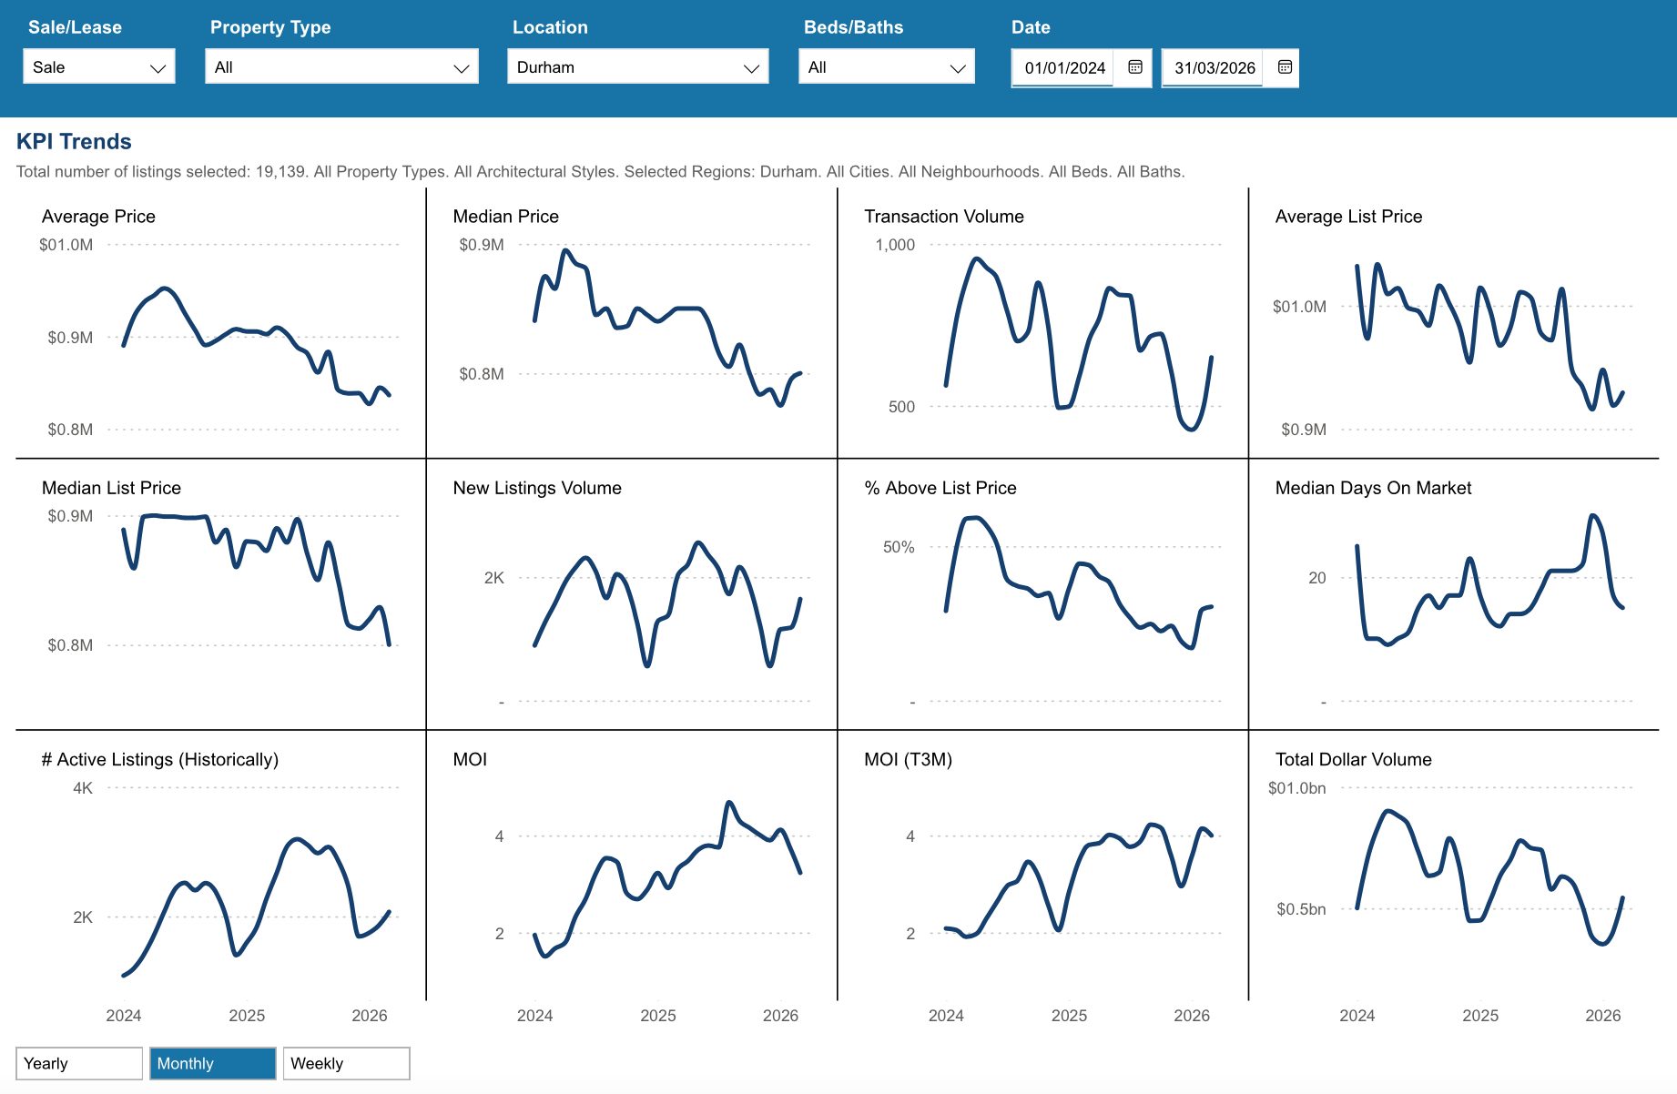Open the end date calendar picker icon

tap(1285, 67)
